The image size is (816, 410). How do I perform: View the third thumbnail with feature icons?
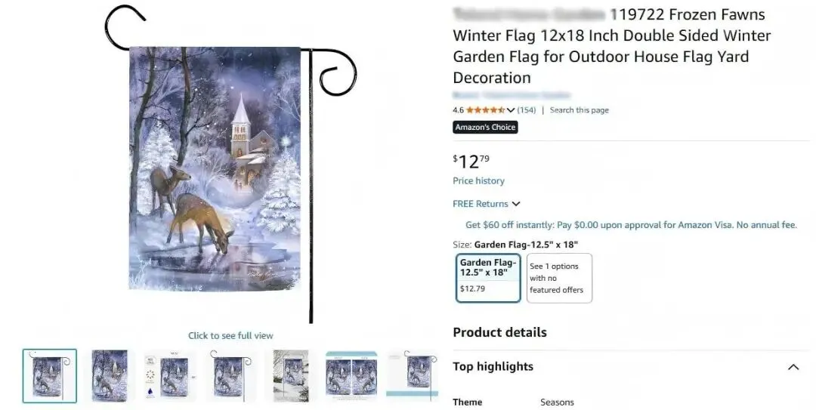click(170, 376)
